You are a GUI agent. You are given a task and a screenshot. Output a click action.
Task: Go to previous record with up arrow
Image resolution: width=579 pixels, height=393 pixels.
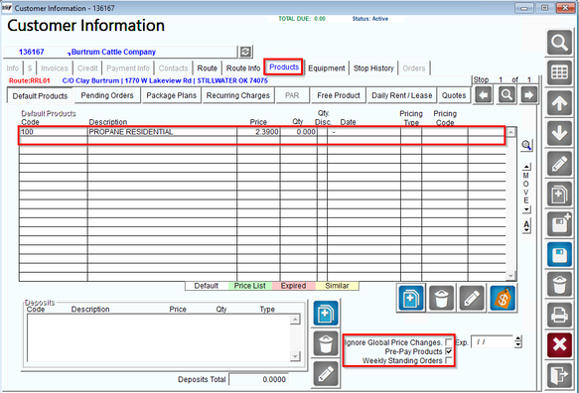point(559,103)
